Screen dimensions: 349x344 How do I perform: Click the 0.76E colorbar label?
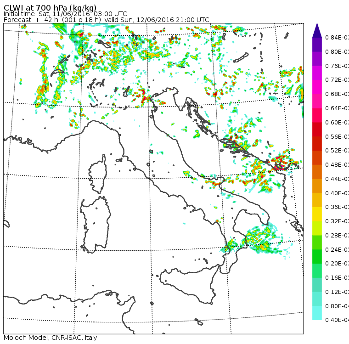[337, 66]
